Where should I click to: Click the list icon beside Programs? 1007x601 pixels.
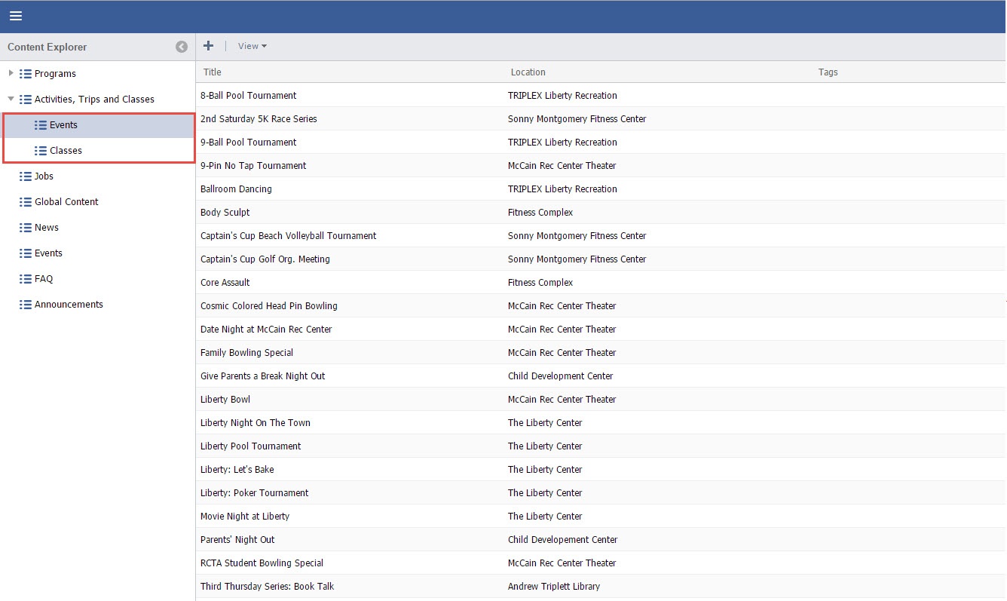click(26, 74)
